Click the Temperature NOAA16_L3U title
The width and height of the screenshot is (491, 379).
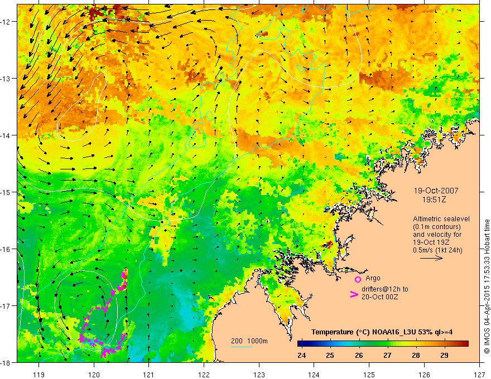pyautogui.click(x=382, y=332)
